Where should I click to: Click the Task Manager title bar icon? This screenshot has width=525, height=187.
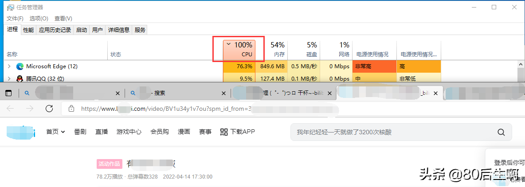pyautogui.click(x=10, y=8)
